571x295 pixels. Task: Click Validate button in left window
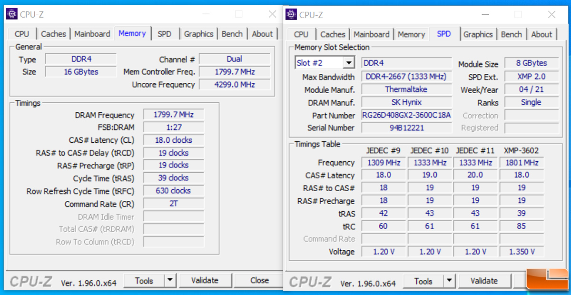point(205,281)
